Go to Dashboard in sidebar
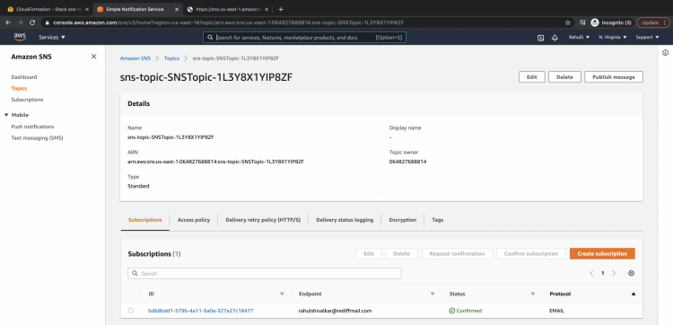 (x=24, y=77)
